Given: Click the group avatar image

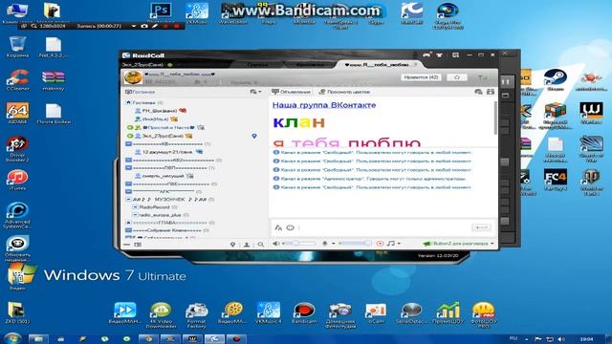Looking at the screenshot, I should click(133, 77).
